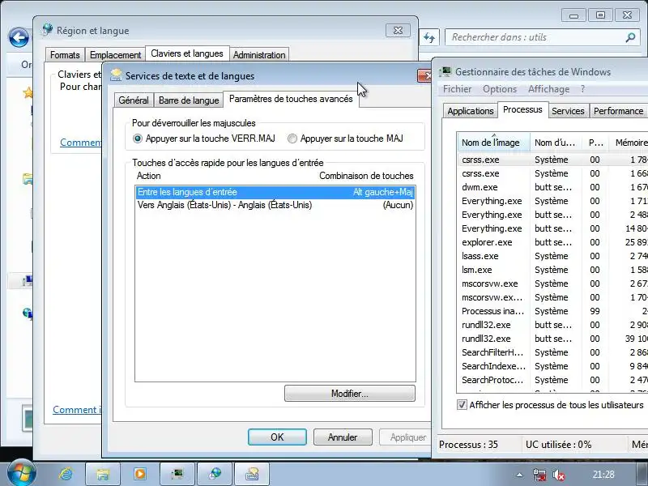Image resolution: width=648 pixels, height=486 pixels.
Task: Select 'Entre les langues d'entrée' row
Action: (x=275, y=192)
